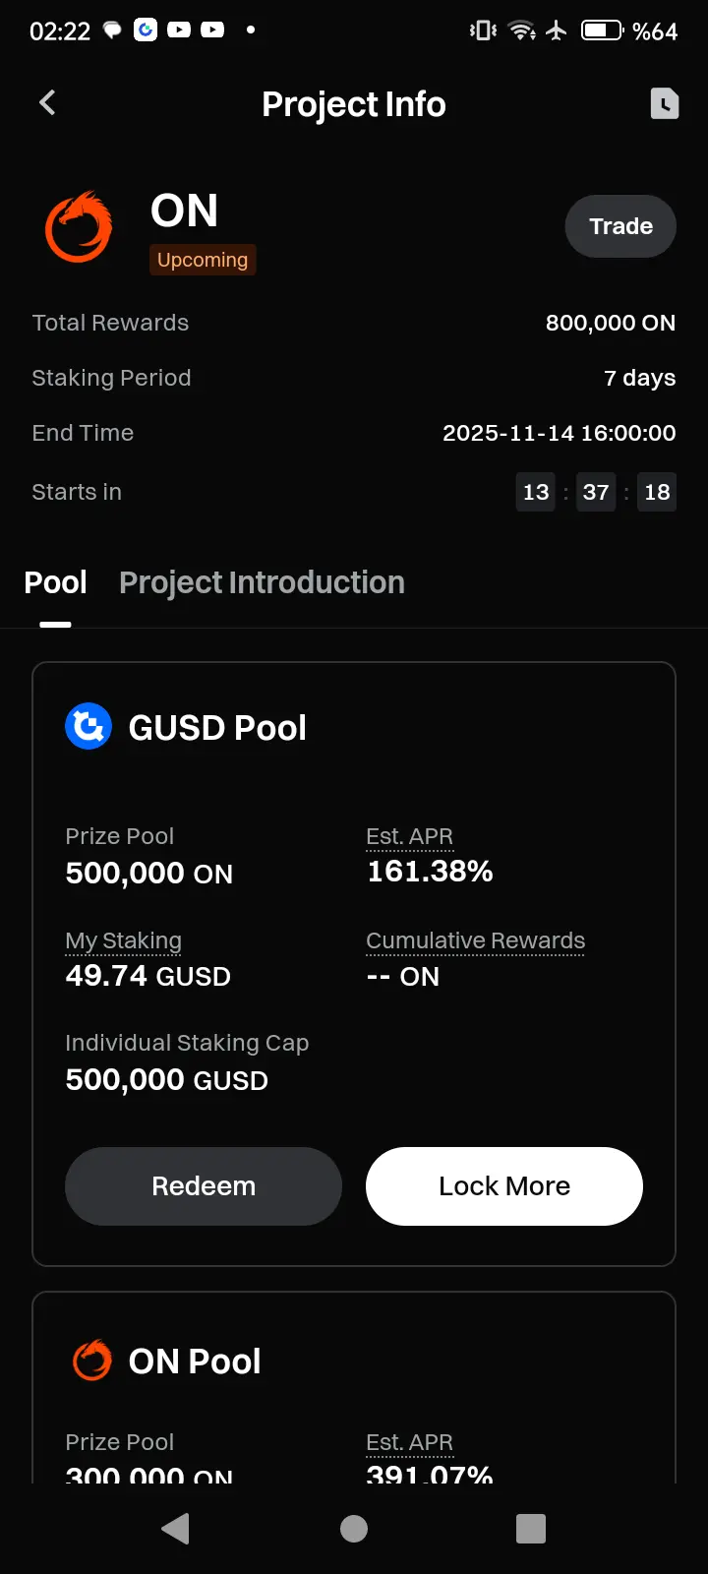
Task: Tap the Lock More button
Action: coord(504,1186)
